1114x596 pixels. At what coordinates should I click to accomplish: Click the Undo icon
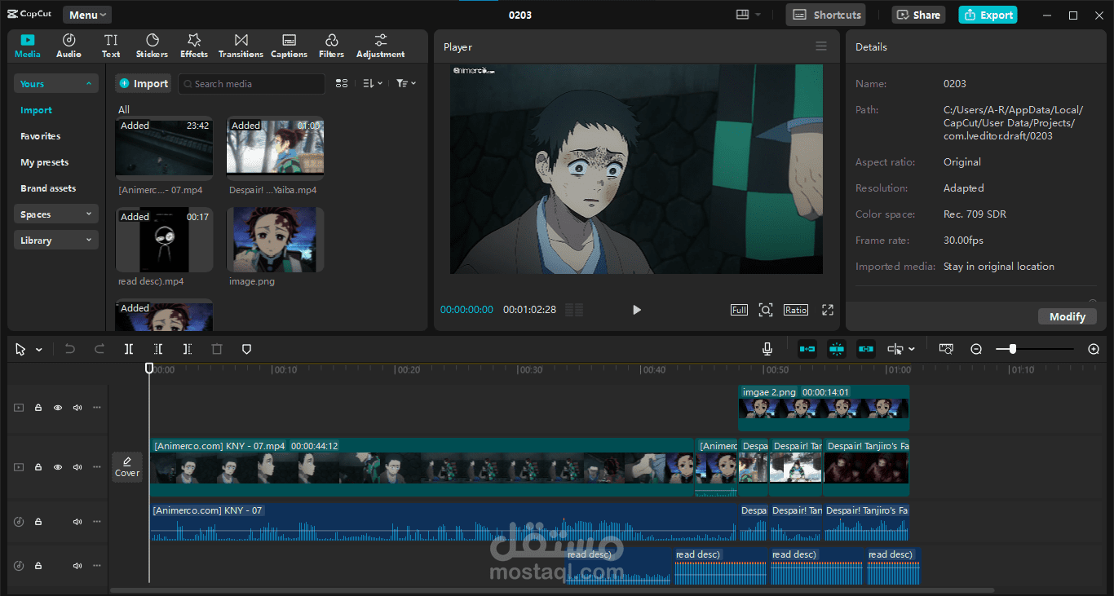coord(70,349)
